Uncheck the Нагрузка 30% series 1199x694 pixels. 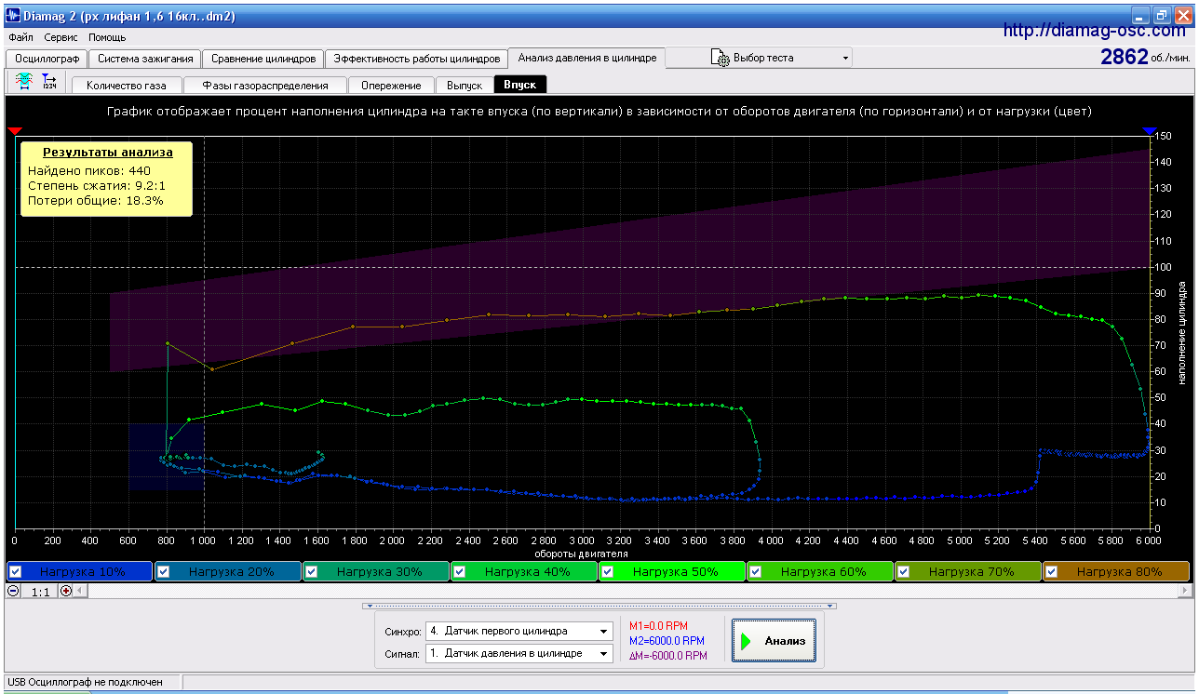pyautogui.click(x=312, y=572)
